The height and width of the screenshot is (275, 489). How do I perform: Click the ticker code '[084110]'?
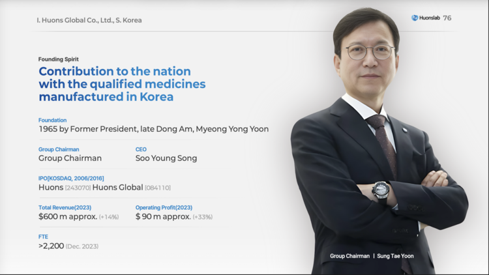pyautogui.click(x=158, y=188)
